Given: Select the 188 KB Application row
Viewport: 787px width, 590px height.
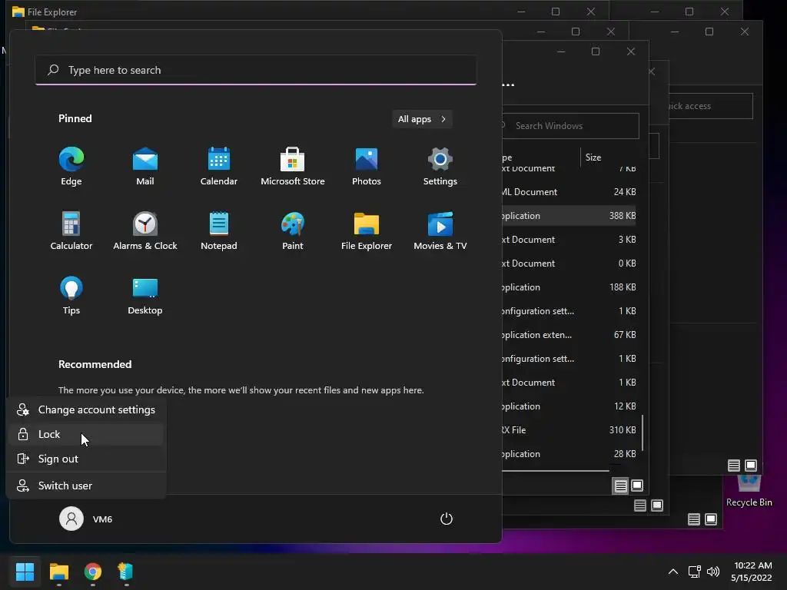Looking at the screenshot, I should (569, 287).
